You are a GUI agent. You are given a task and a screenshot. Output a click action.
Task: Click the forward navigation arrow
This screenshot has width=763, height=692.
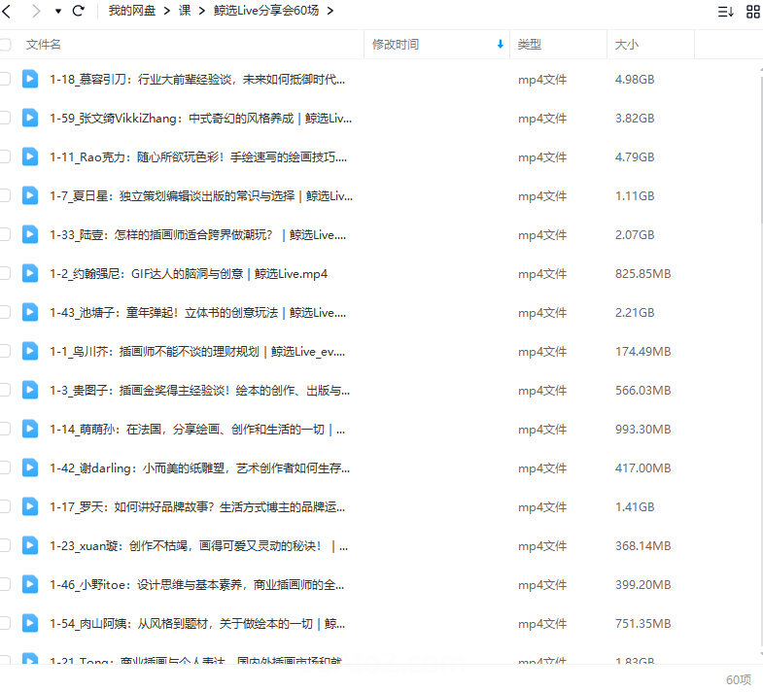[36, 12]
